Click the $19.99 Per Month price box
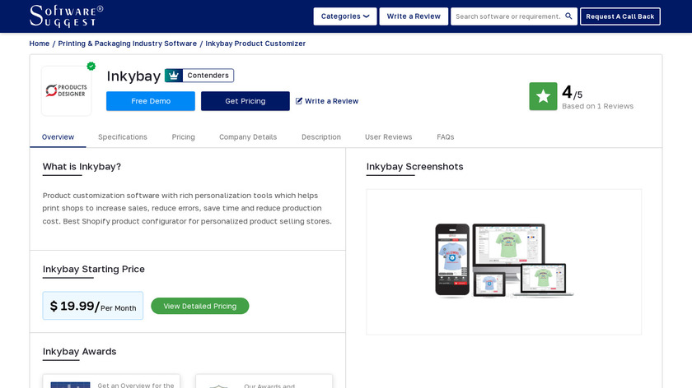 (93, 306)
